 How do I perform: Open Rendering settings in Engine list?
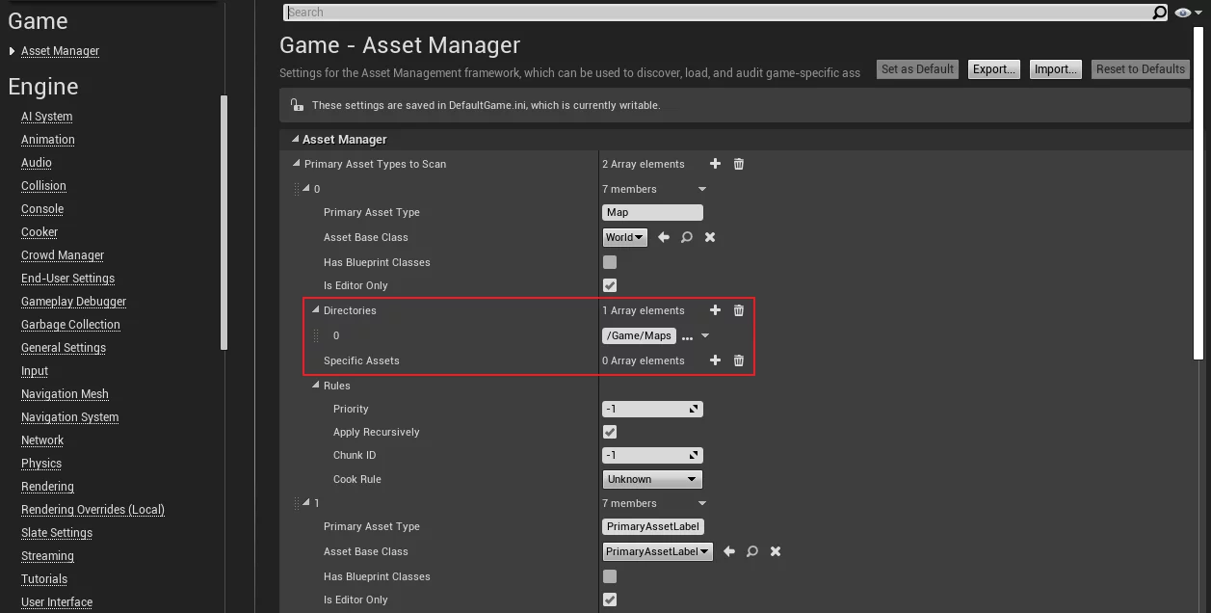(47, 487)
